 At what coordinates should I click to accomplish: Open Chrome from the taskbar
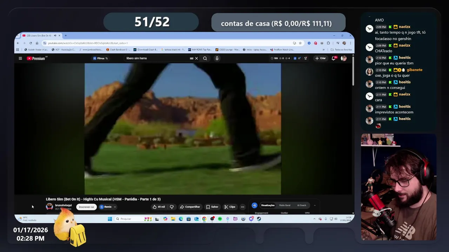click(204, 219)
